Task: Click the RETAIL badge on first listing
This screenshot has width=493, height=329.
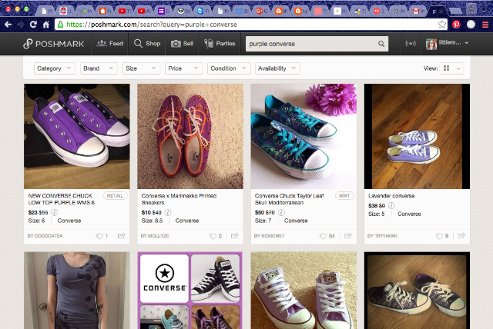Action: click(115, 196)
